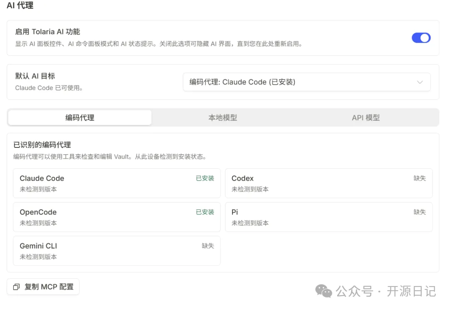Click 未检测到版本 under Claude Code

click(38, 189)
